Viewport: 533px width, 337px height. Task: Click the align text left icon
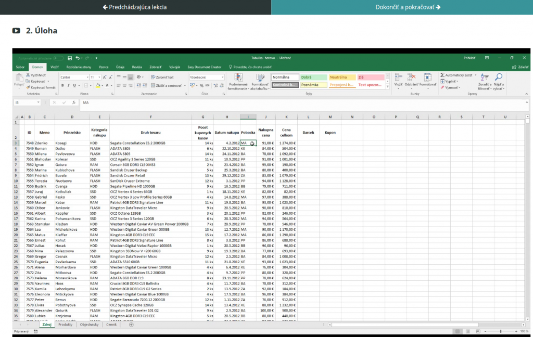(x=118, y=86)
